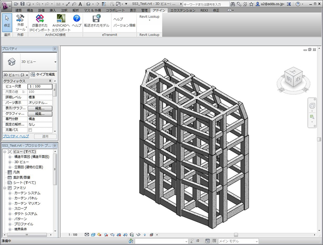Toggle the 太陽パス checkbox
Image resolution: width=323 pixels, height=245 pixels.
coord(30,130)
